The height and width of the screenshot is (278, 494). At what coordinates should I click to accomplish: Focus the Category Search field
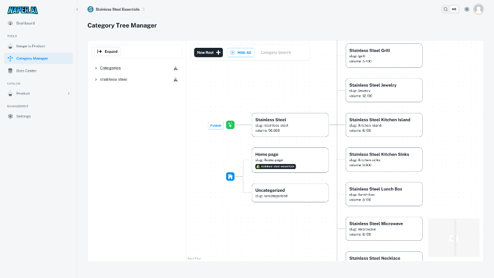point(283,52)
